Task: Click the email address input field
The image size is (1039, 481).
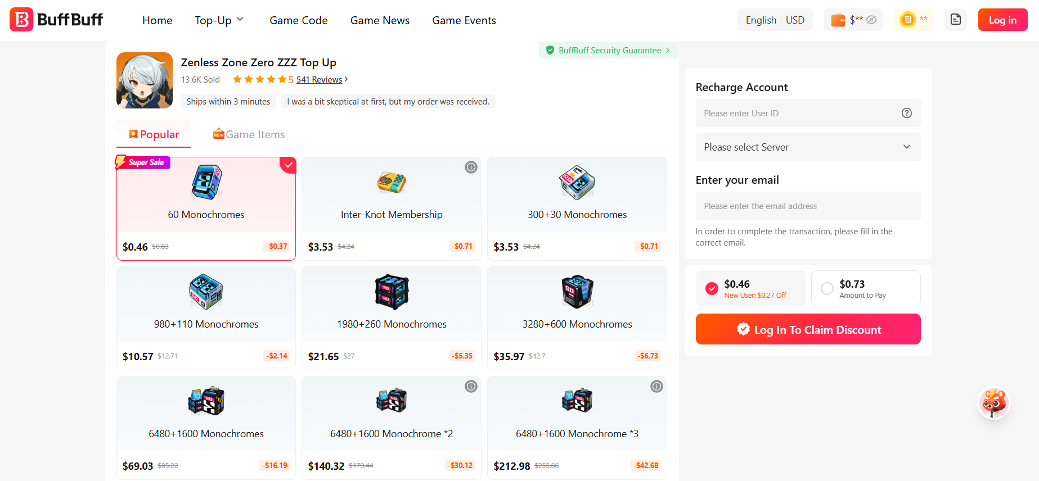Action: [x=808, y=206]
